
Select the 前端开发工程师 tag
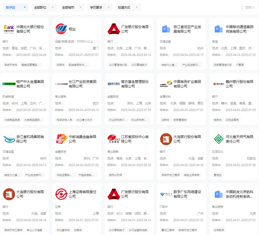click(188, 230)
